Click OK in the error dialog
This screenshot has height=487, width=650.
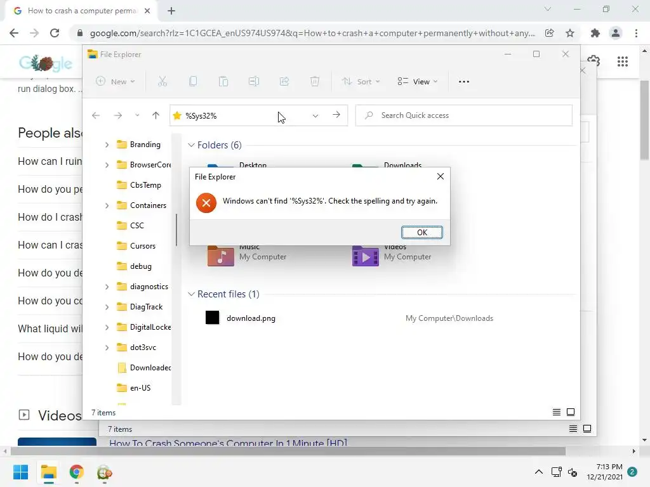[422, 232]
